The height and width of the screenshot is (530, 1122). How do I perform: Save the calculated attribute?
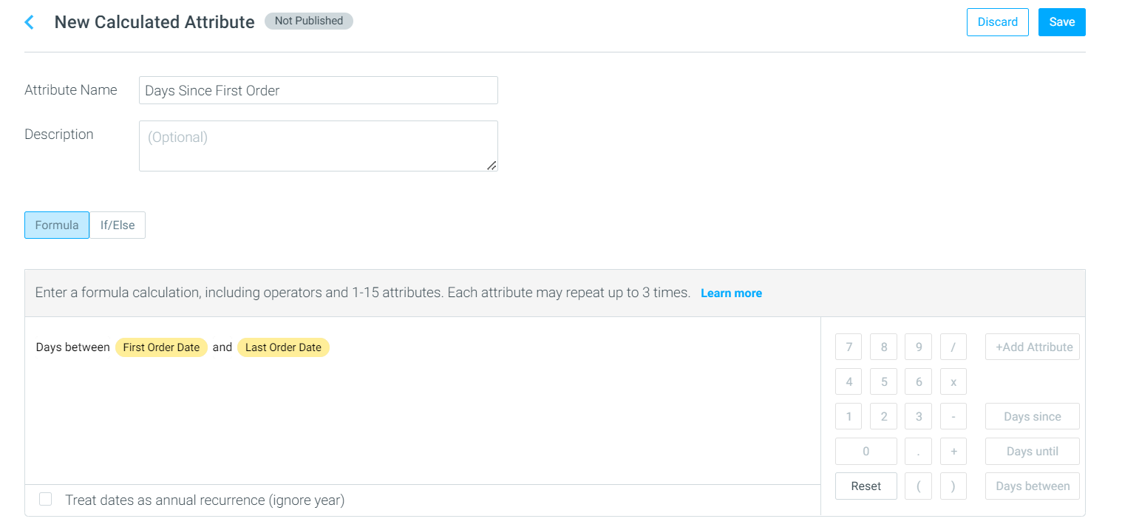(x=1062, y=22)
